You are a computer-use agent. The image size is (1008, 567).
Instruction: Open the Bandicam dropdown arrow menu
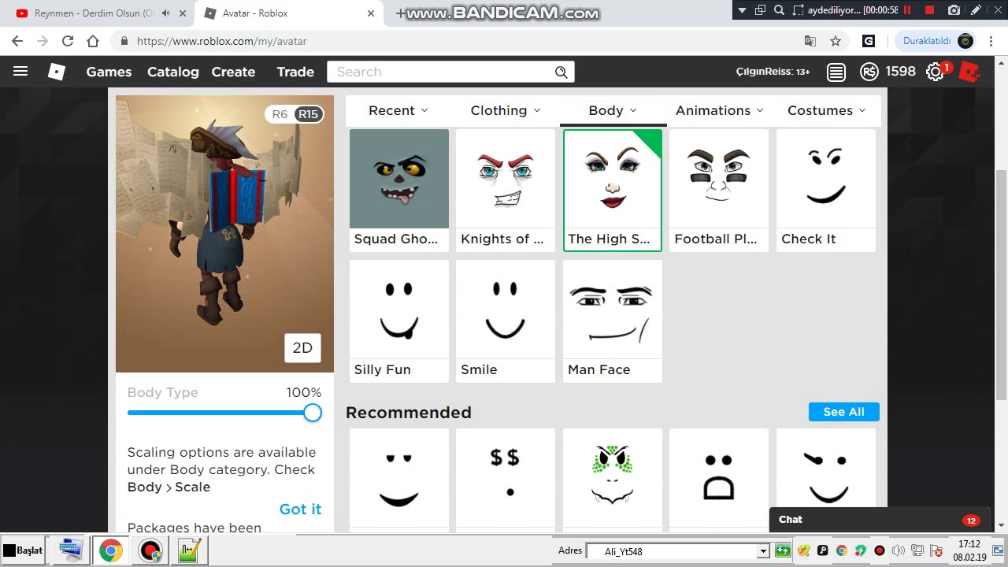click(742, 10)
